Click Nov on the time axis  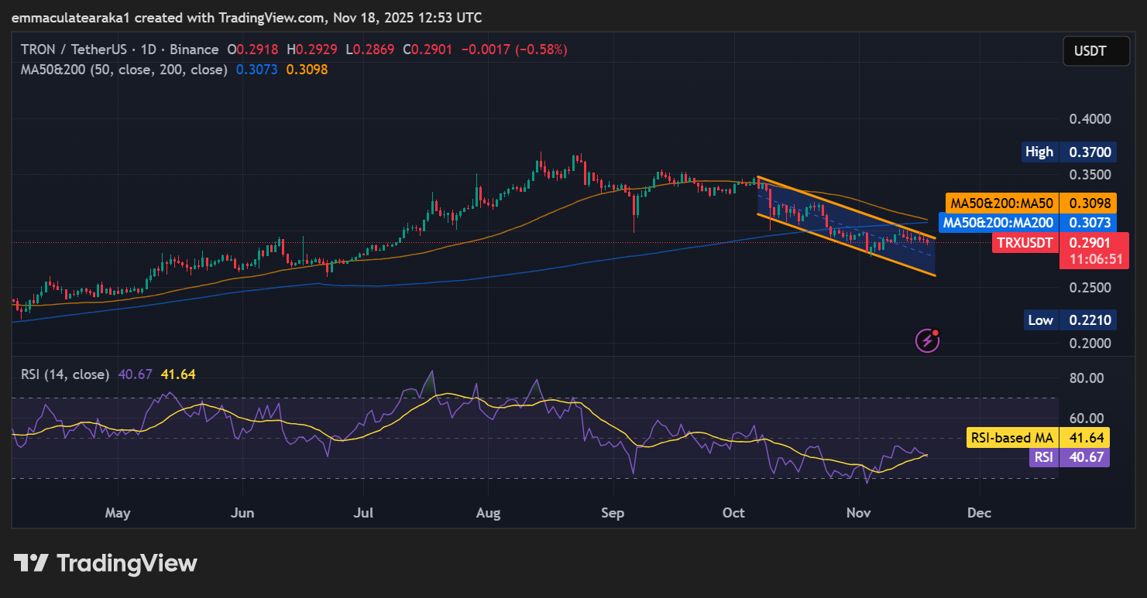858,512
